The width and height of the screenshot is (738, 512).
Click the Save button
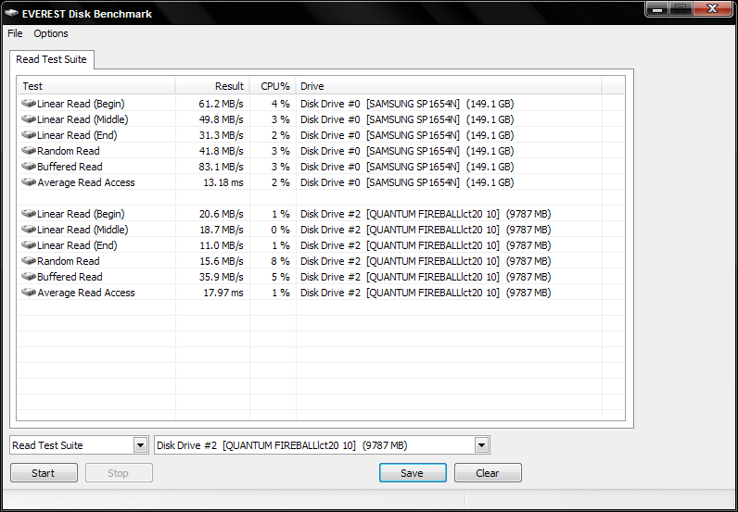(413, 473)
